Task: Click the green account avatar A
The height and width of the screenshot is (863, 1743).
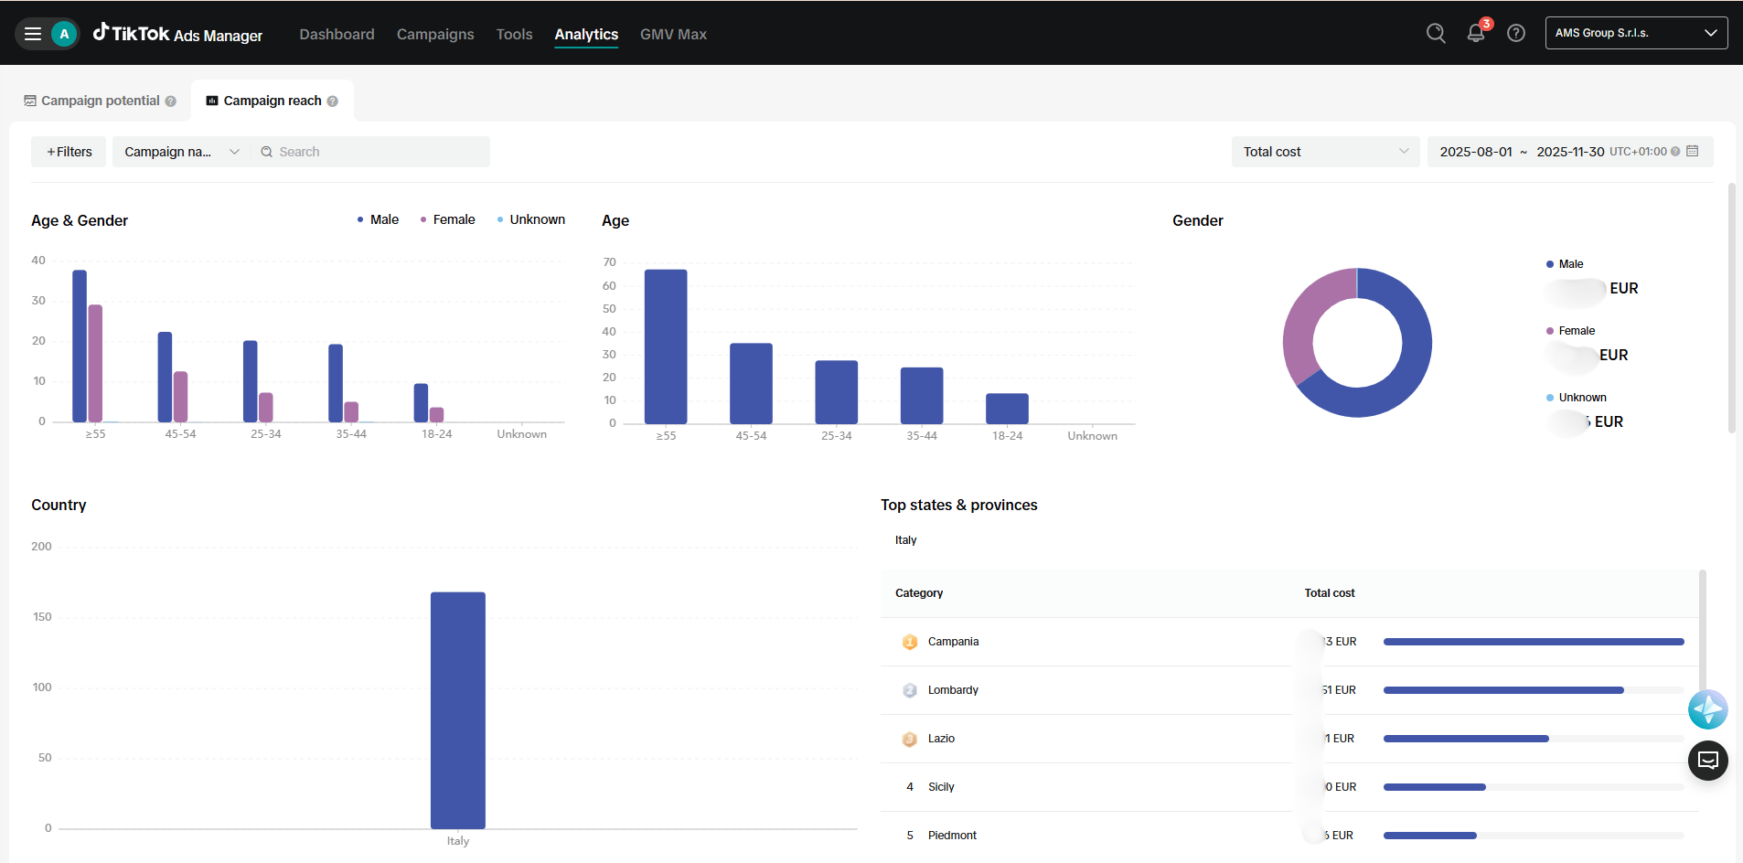Action: pyautogui.click(x=64, y=34)
